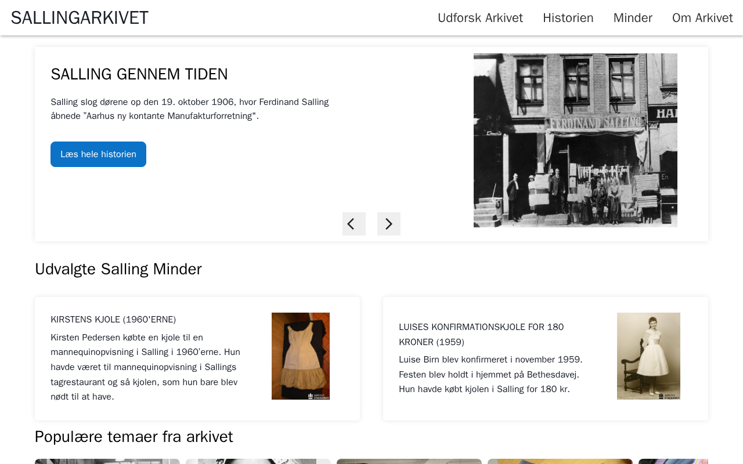
Task: Click the Kirsten Pedersen description text
Action: point(145,367)
